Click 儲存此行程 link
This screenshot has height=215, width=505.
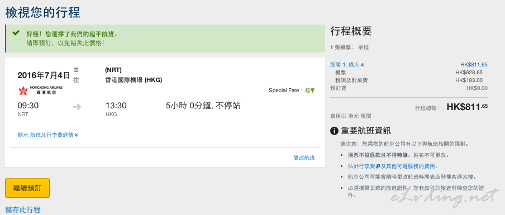(23, 210)
